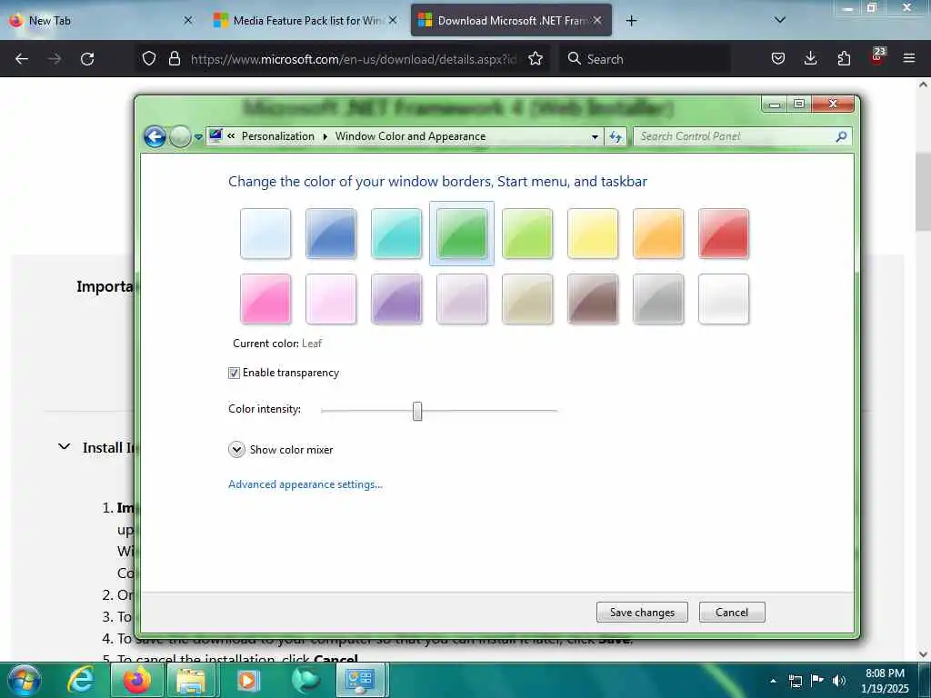
Task: Launch Internet Explorer from taskbar
Action: coord(81,680)
